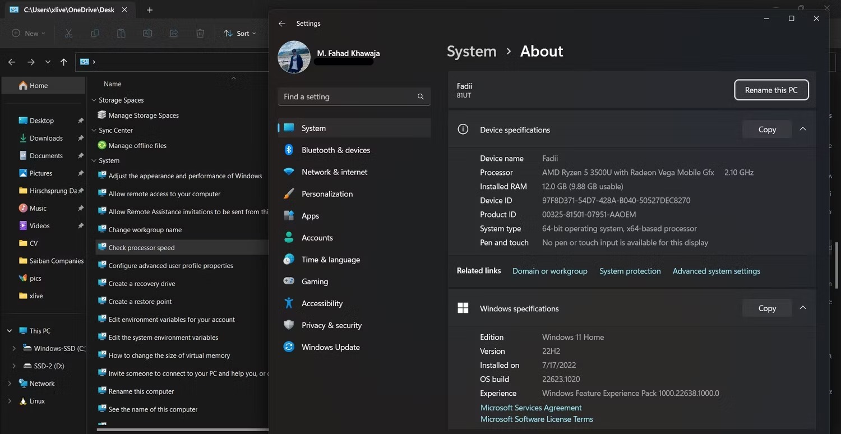Open the user profile picture in Settings
Screen dimensions: 841x434
pos(294,57)
